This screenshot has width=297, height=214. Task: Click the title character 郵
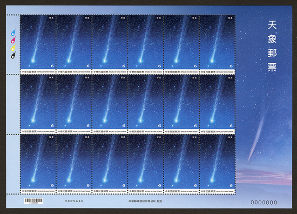[272, 53]
